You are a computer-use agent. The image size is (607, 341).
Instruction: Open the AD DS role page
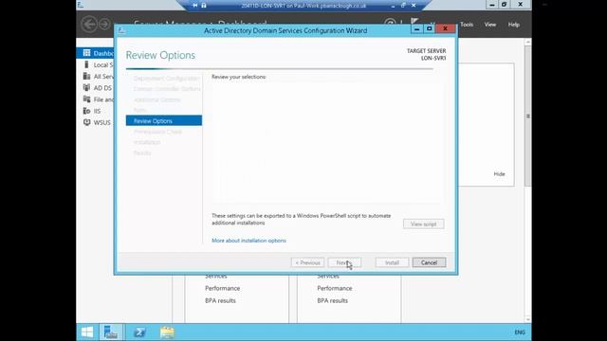click(x=95, y=88)
